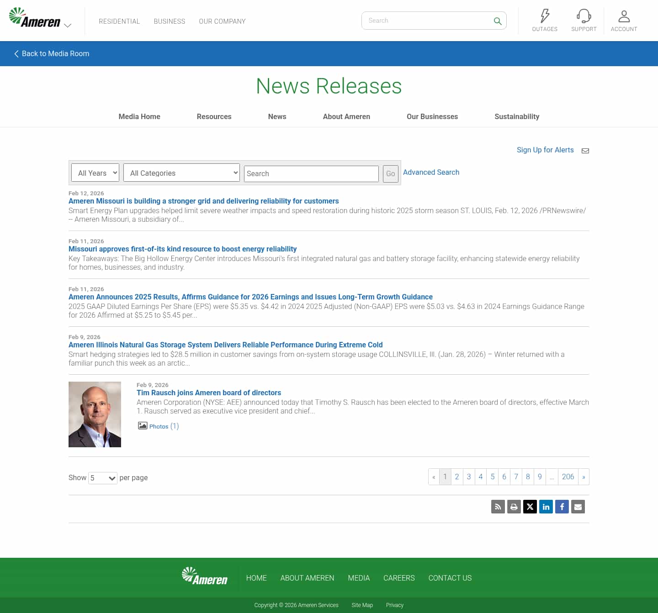Viewport: 658px width, 613px height.
Task: Open the All Years dropdown
Action: 95,173
